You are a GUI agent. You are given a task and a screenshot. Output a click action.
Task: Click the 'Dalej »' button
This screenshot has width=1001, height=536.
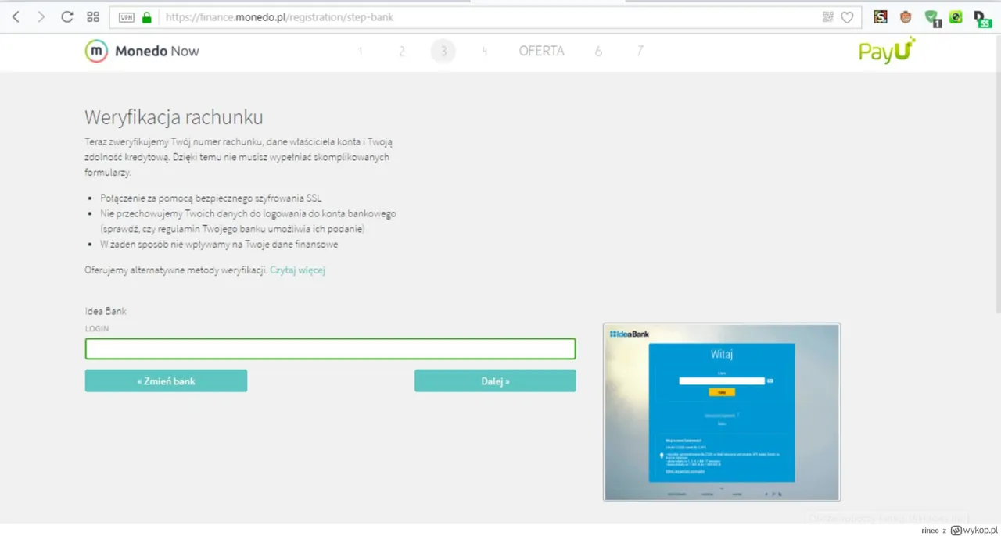[x=495, y=381]
